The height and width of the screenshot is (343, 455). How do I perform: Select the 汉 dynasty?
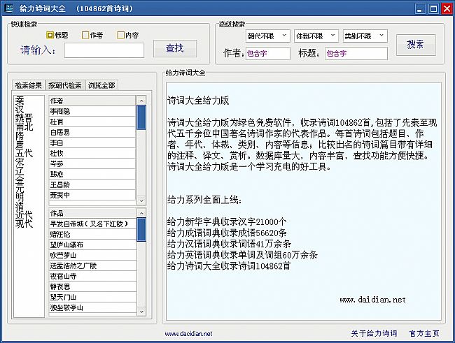click(20, 109)
